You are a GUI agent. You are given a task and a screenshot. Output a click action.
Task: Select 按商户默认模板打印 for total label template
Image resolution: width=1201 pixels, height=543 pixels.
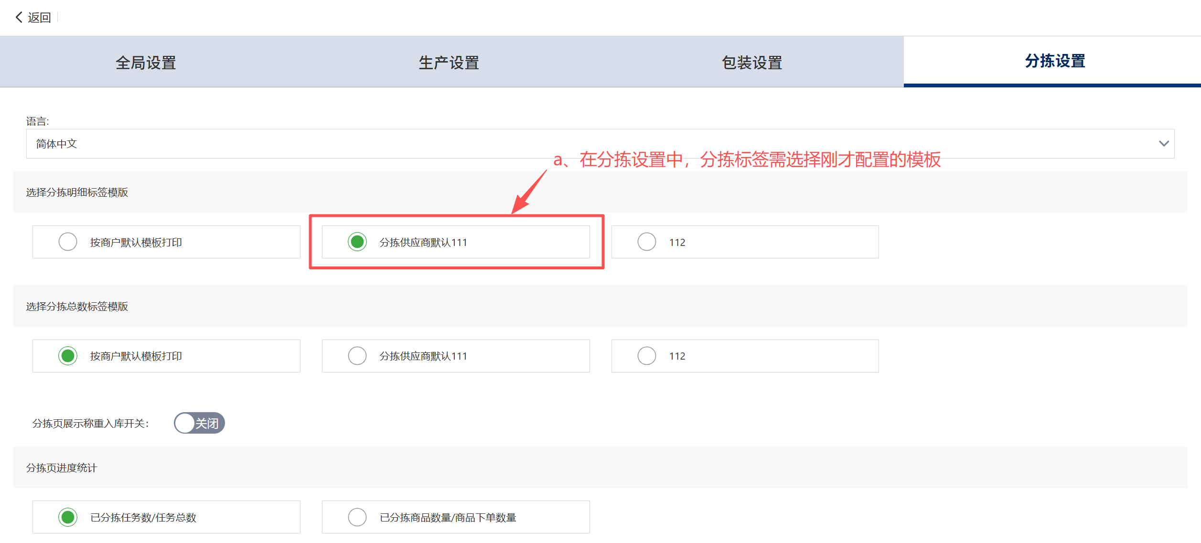pyautogui.click(x=68, y=356)
